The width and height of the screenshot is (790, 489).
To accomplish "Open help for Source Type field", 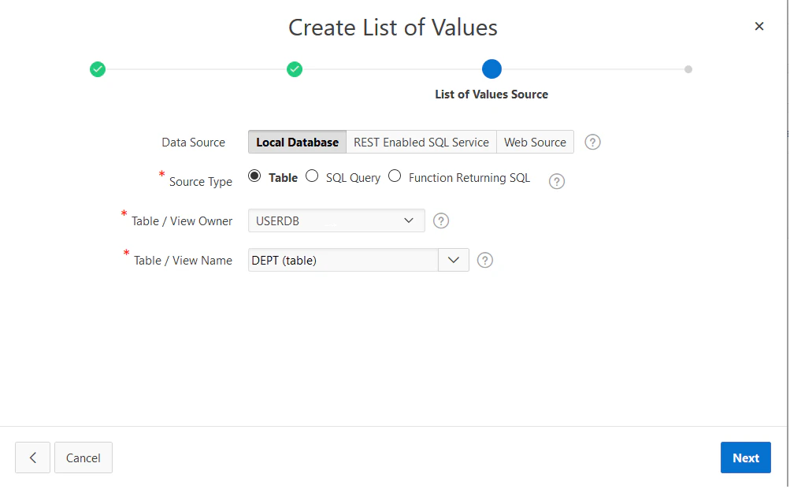I will 557,181.
